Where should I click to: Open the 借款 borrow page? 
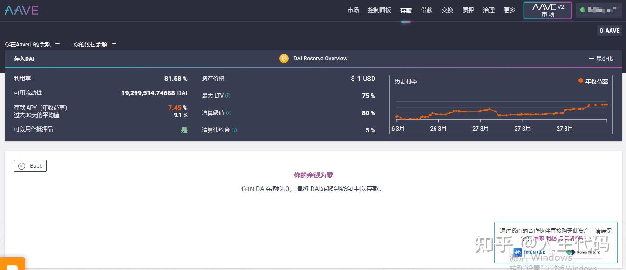point(427,10)
